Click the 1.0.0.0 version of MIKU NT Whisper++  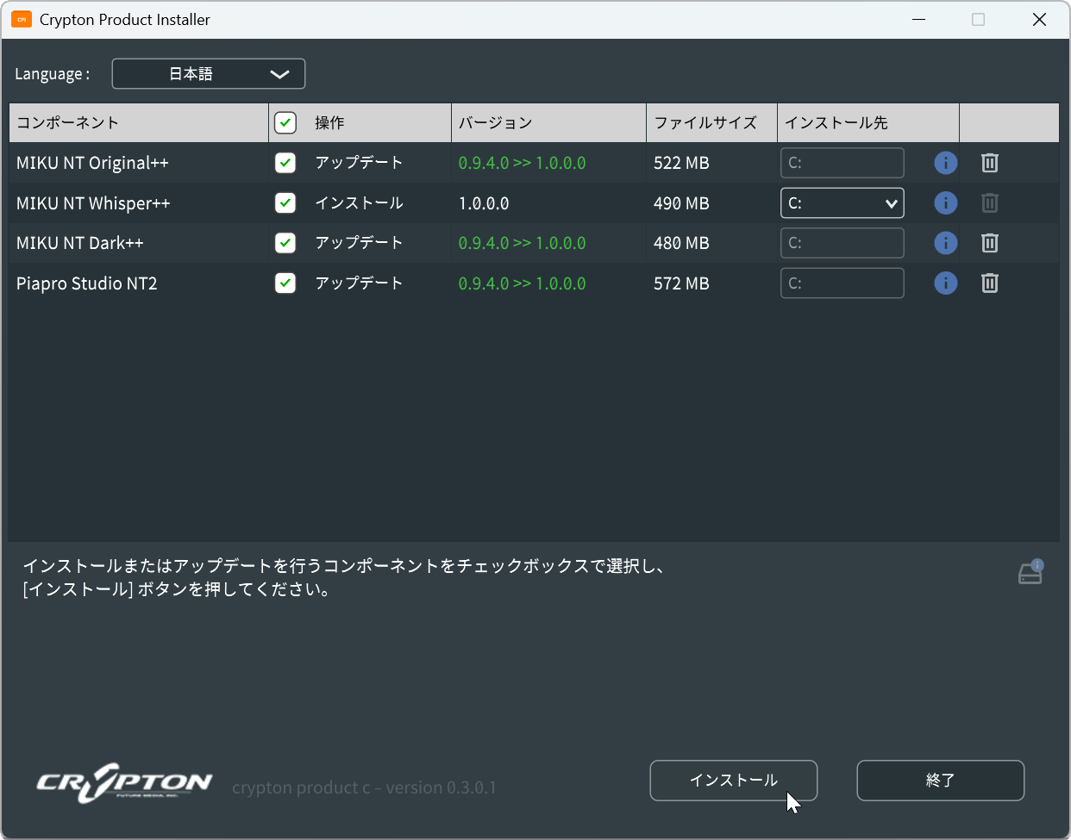click(484, 203)
